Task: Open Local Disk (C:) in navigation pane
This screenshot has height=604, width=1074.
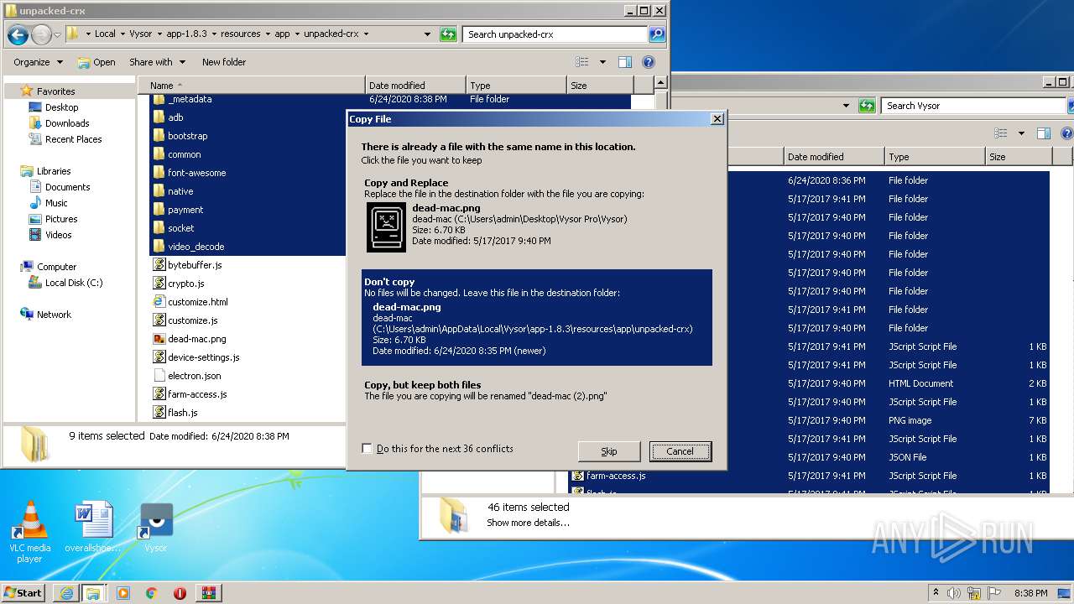Action: pyautogui.click(x=65, y=283)
